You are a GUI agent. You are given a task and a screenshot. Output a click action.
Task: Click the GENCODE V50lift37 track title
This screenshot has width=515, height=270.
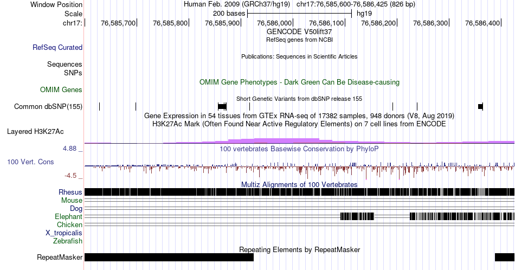tap(299, 32)
